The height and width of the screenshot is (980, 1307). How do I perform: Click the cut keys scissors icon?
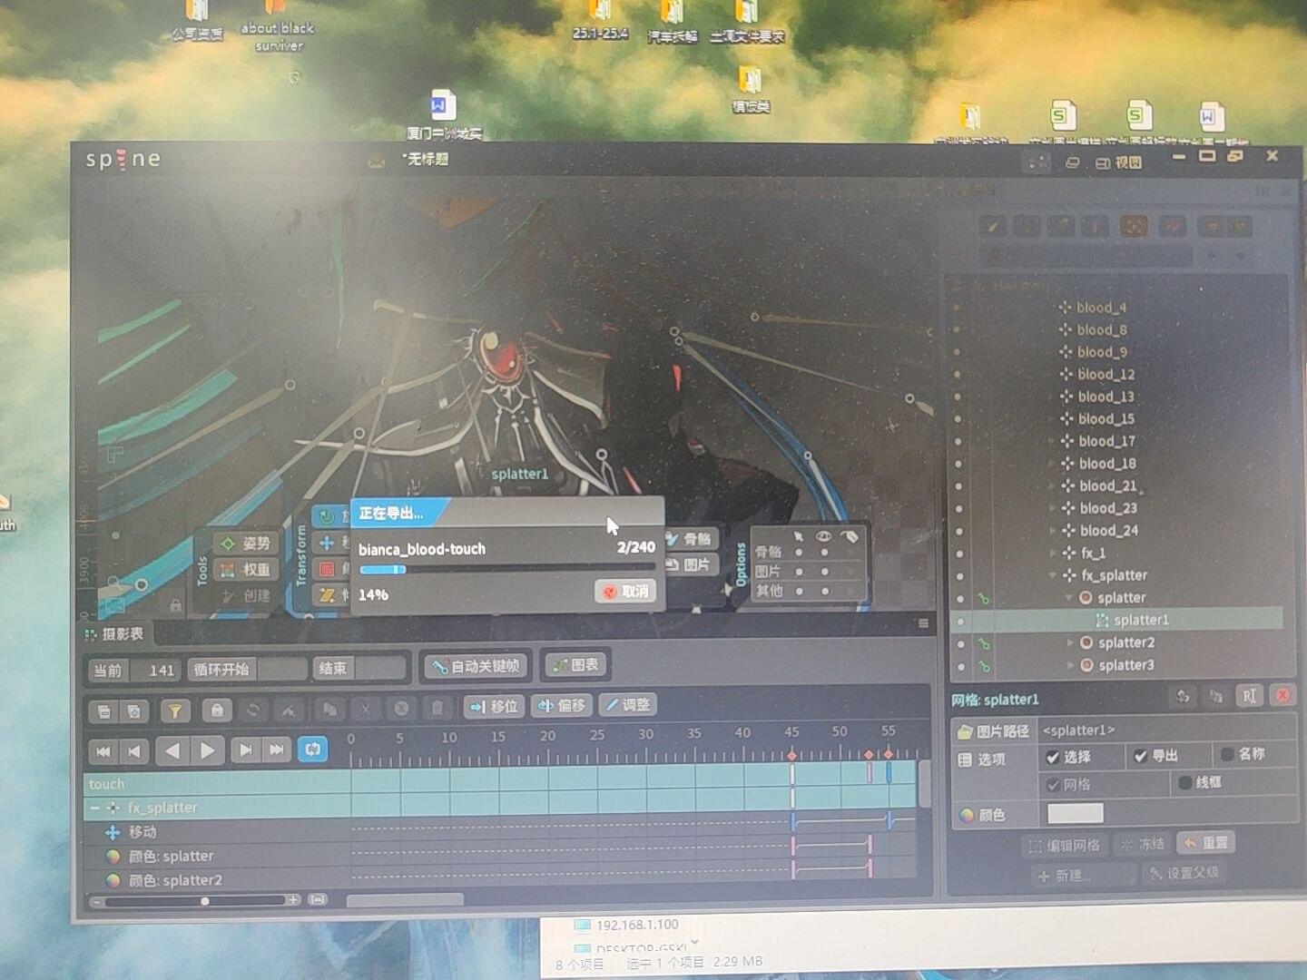coord(365,709)
